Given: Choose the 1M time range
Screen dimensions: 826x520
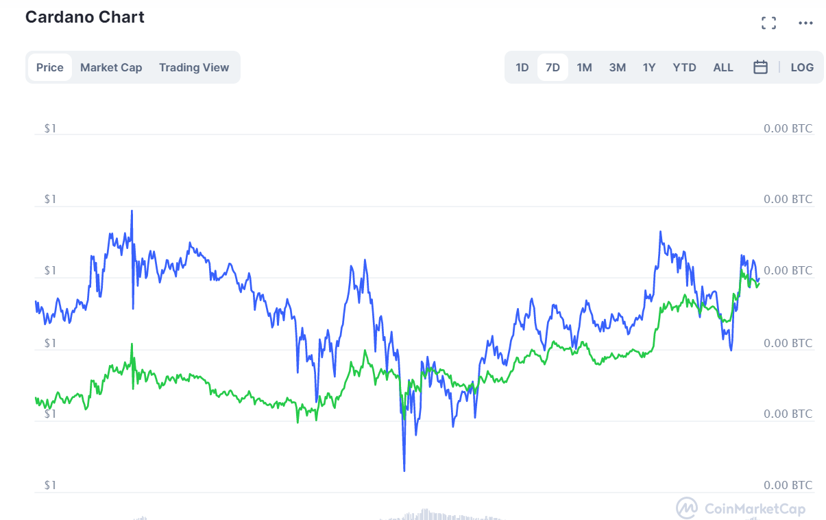Looking at the screenshot, I should point(584,67).
